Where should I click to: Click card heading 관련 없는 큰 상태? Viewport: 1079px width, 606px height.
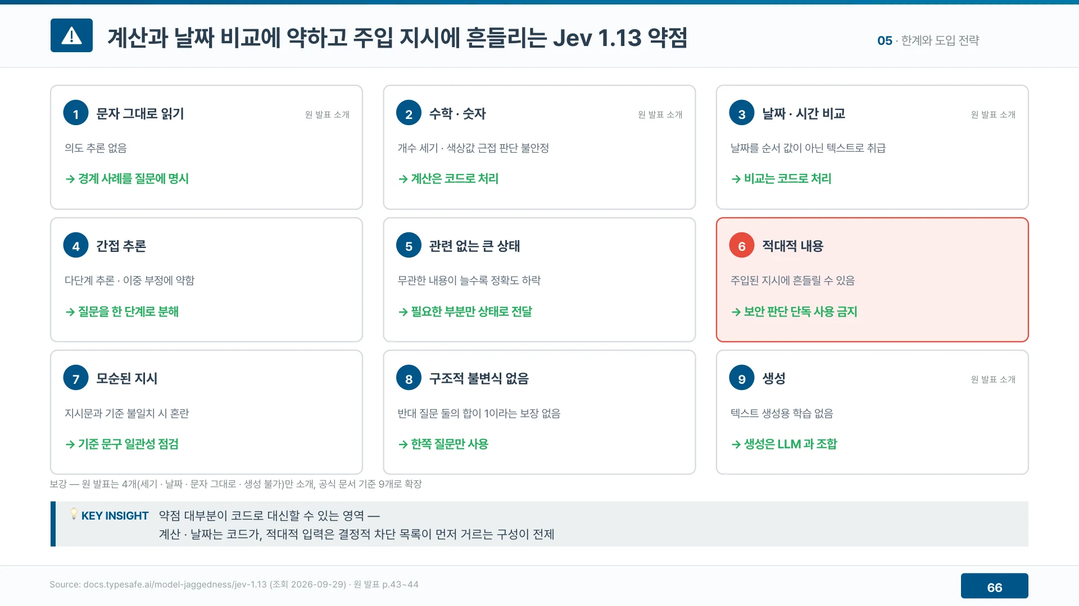(x=475, y=246)
